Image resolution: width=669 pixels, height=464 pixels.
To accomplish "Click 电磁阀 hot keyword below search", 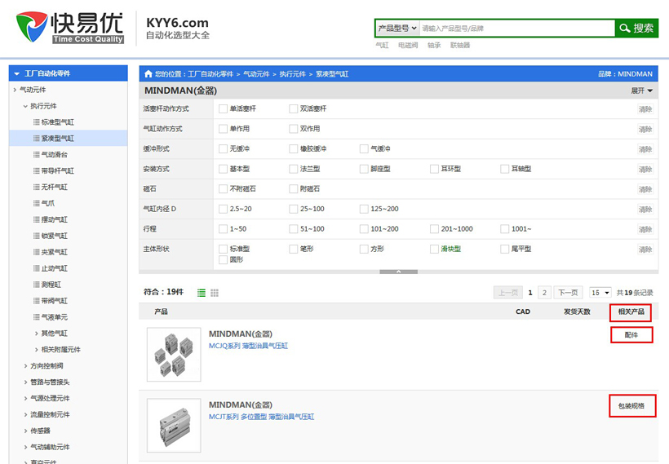I will (x=408, y=45).
